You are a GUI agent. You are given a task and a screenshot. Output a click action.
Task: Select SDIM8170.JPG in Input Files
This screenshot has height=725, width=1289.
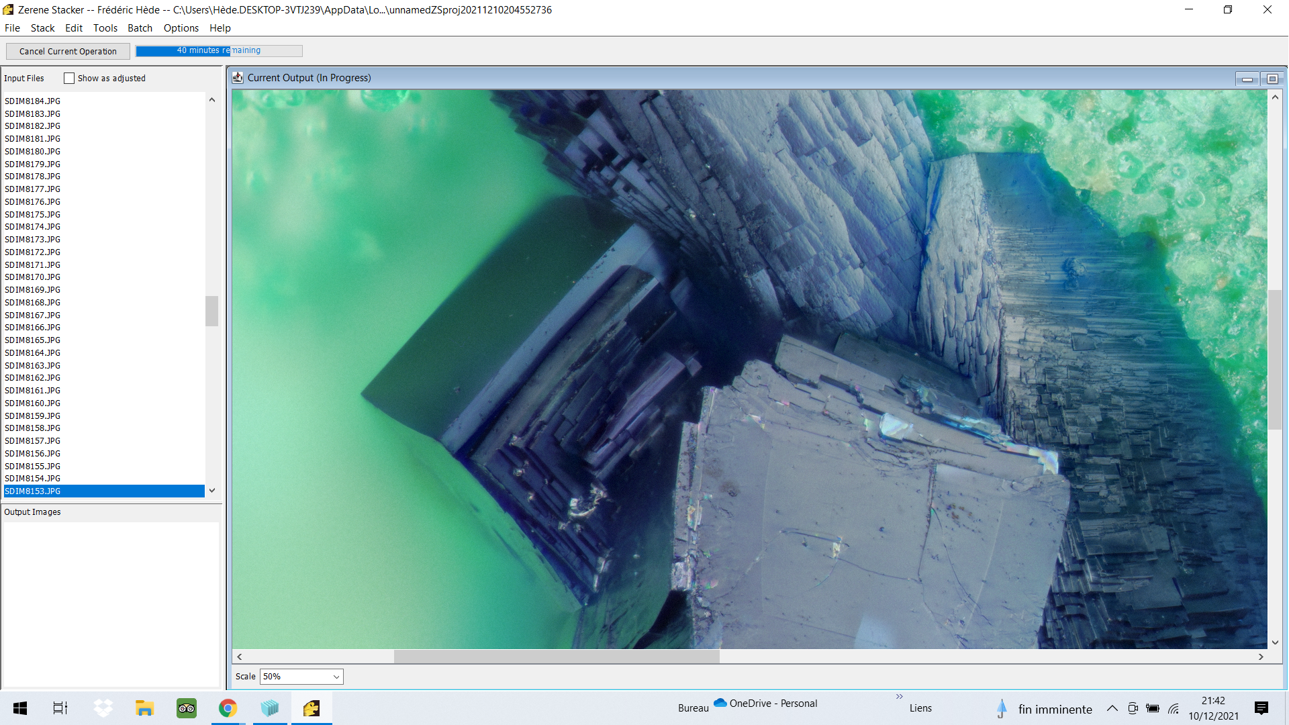[x=33, y=277]
